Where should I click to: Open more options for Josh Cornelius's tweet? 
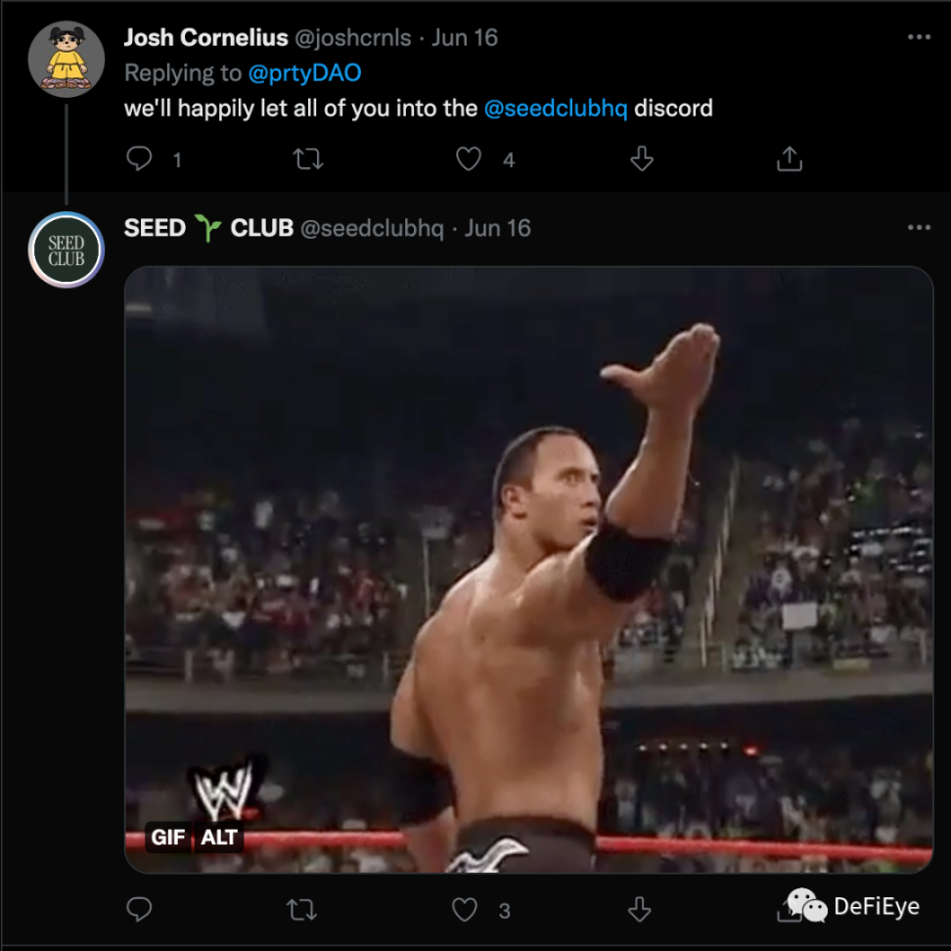point(918,37)
